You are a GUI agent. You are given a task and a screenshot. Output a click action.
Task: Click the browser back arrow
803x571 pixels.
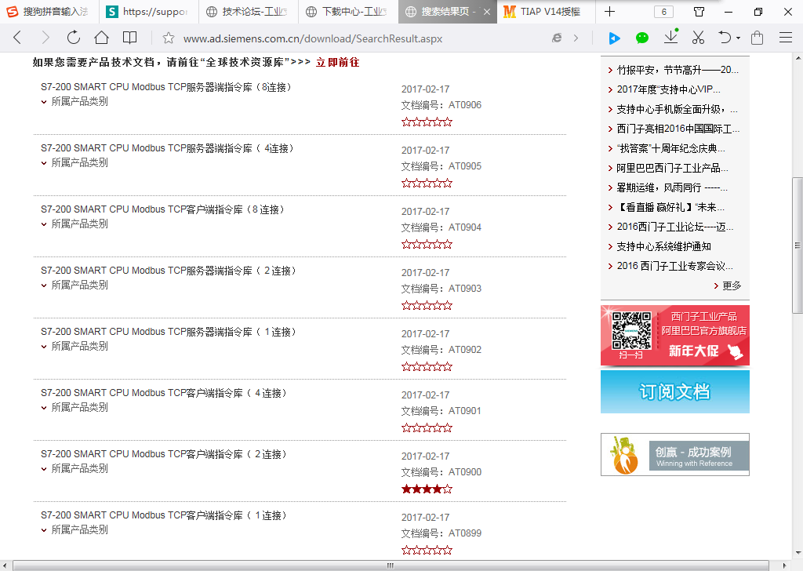pyautogui.click(x=17, y=38)
